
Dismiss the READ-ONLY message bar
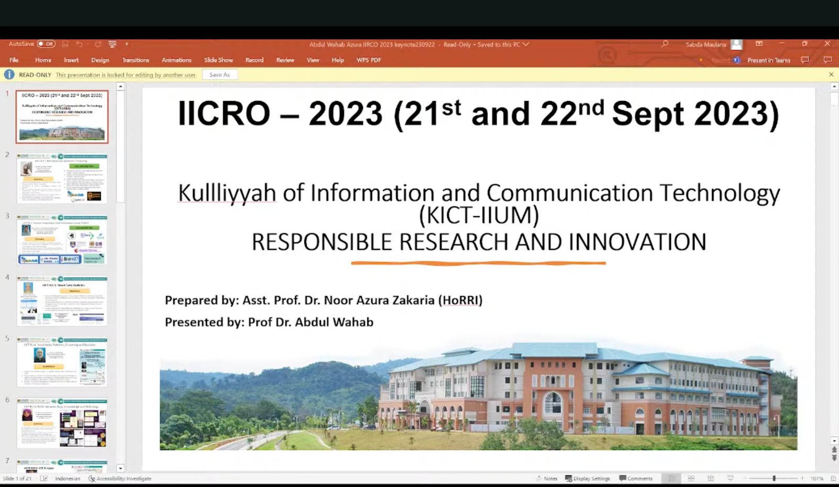[x=831, y=75]
